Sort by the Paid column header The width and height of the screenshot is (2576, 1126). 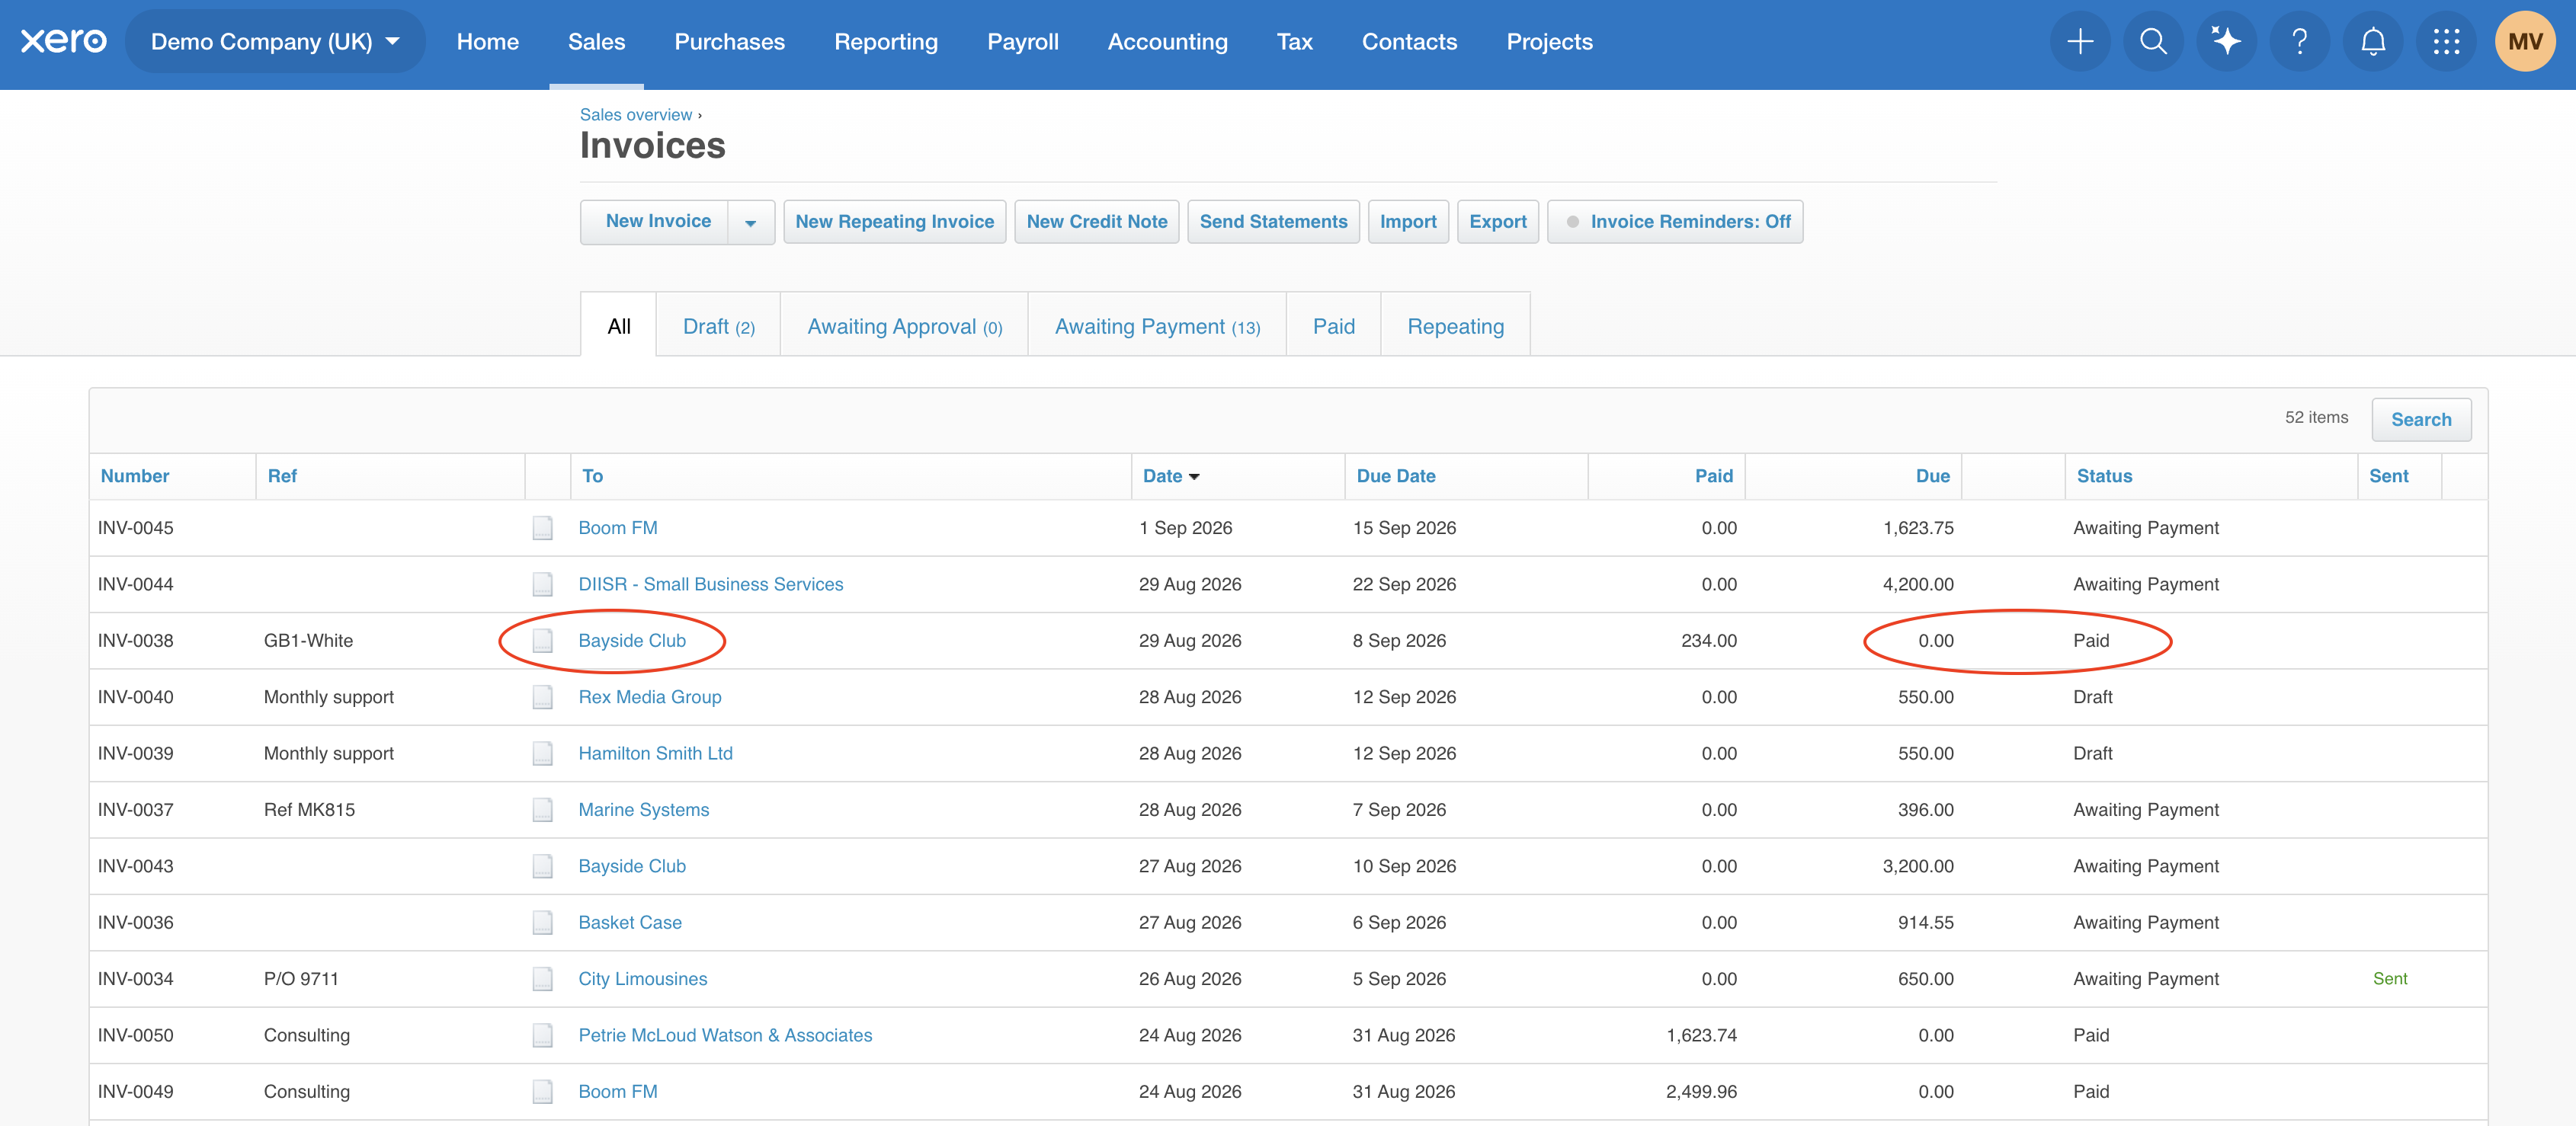coord(1713,476)
